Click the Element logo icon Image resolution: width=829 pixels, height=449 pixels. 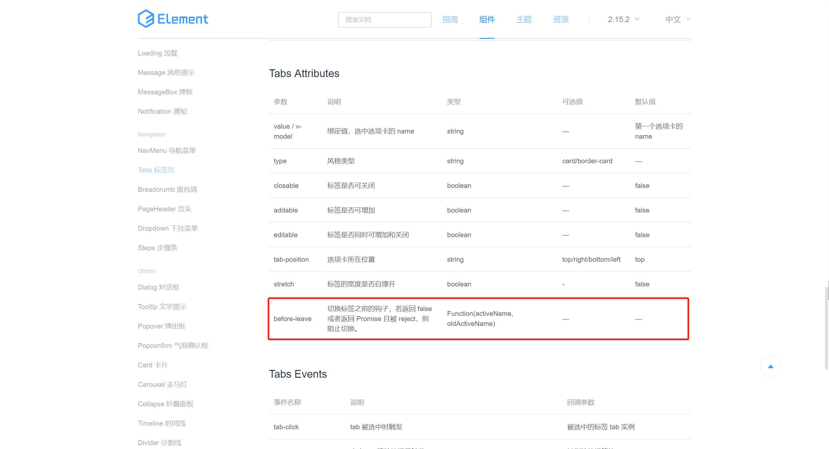coord(145,19)
